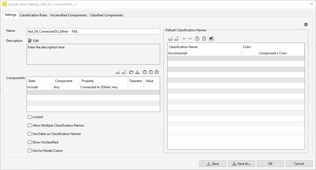Screen dimensions: 316x170
Task: Click the Classification Name column header
Action: [204, 47]
